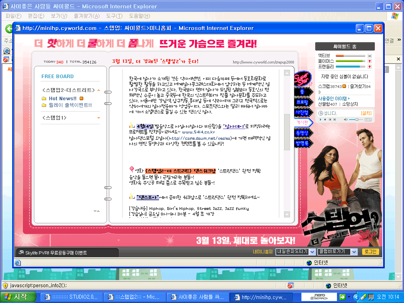
Task: Open the 릴레이 출첵이벤트 folder icon
Action: point(44,105)
